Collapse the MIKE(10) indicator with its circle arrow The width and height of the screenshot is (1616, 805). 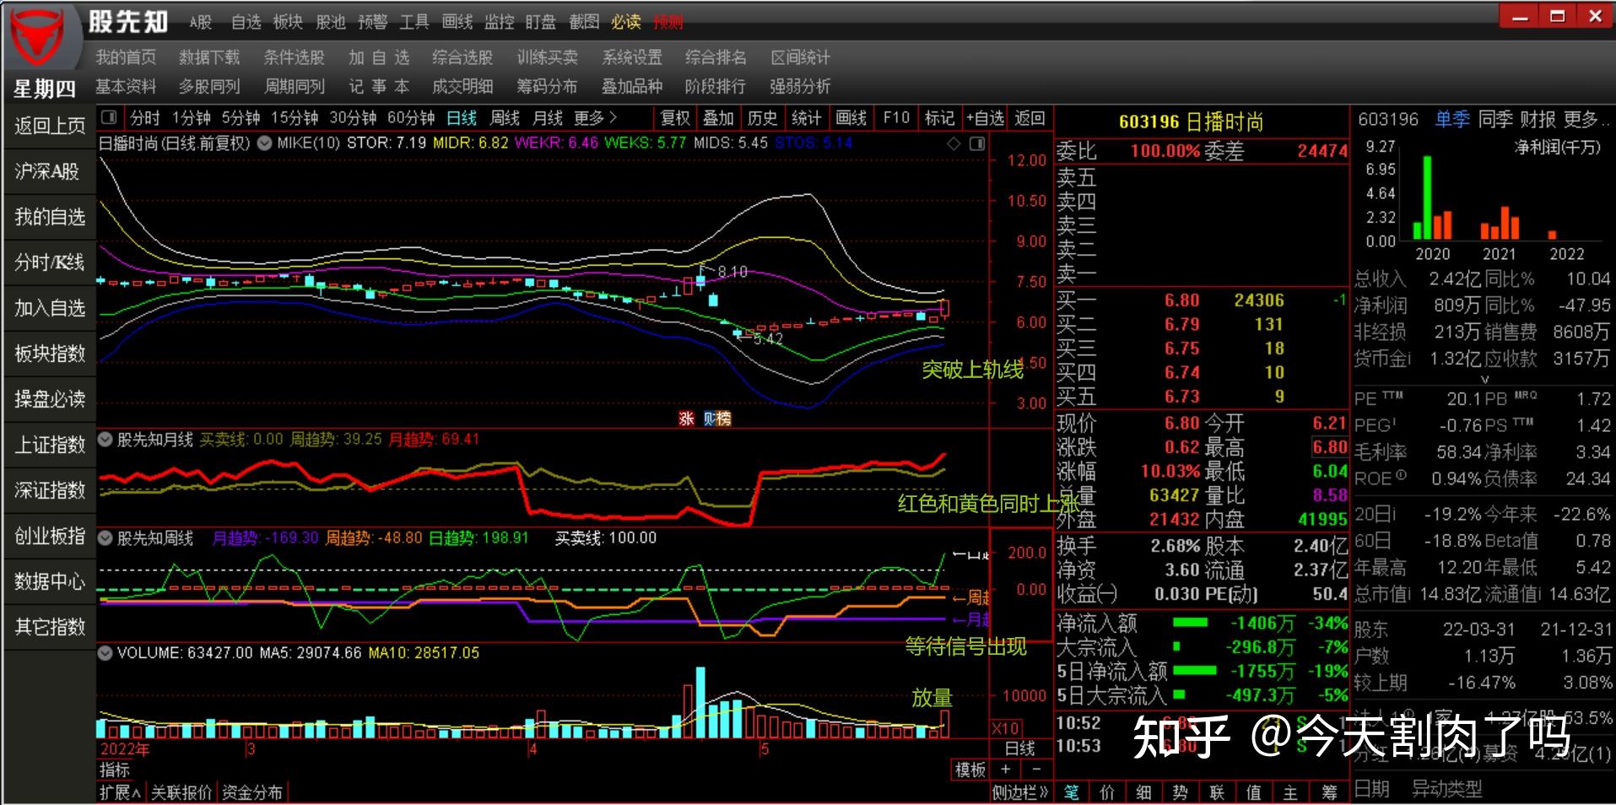click(x=263, y=143)
